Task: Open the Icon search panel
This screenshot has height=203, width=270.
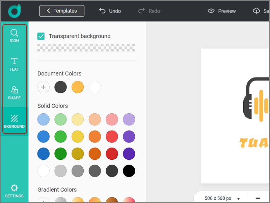Action: coord(14,36)
